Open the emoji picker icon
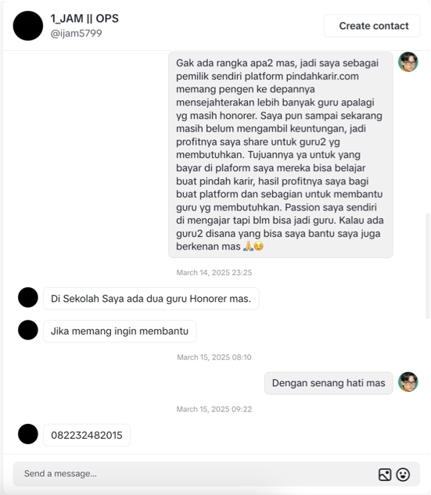Image resolution: width=431 pixels, height=495 pixels. tap(403, 475)
